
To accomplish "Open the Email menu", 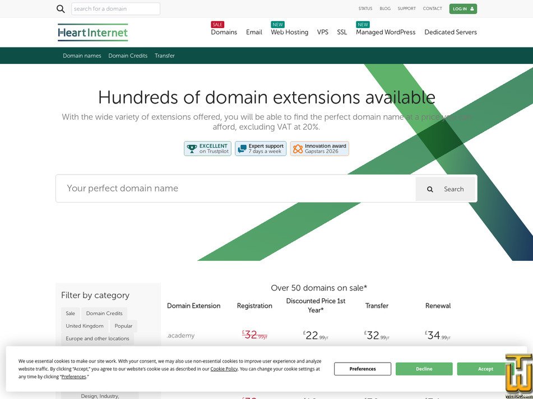I will coord(254,32).
